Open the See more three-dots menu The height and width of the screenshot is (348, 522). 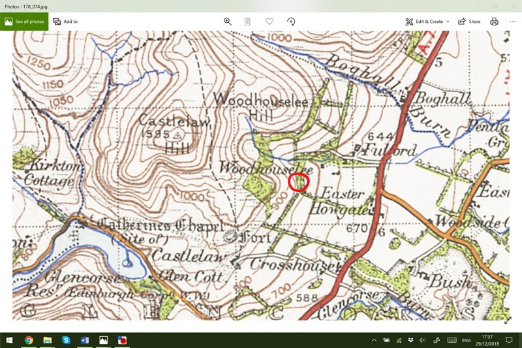tap(512, 22)
